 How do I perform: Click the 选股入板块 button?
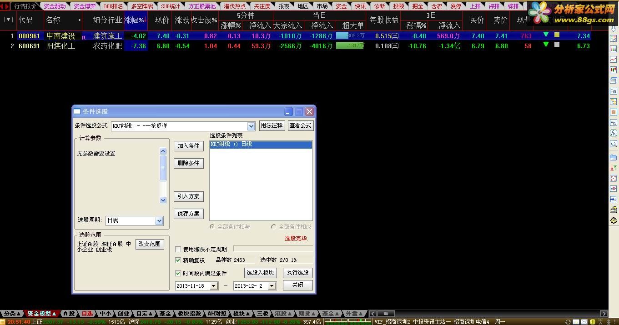(x=261, y=273)
